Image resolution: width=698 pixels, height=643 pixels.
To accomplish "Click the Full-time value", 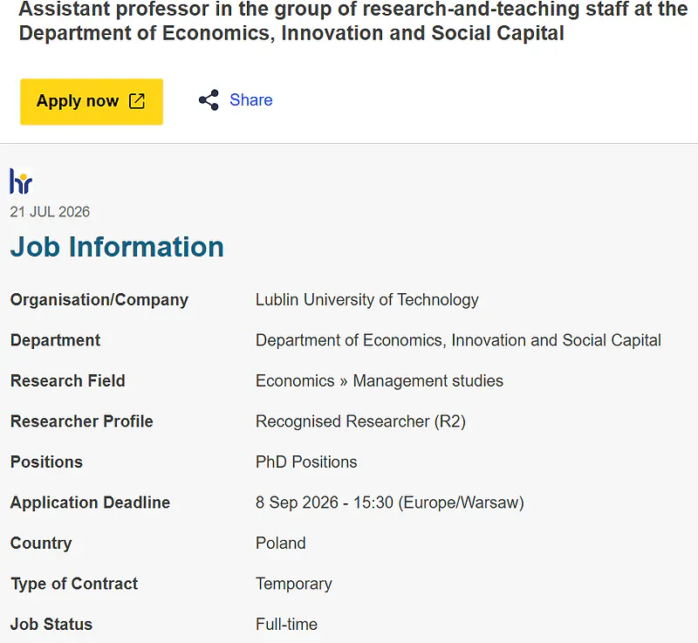I will coord(286,625).
